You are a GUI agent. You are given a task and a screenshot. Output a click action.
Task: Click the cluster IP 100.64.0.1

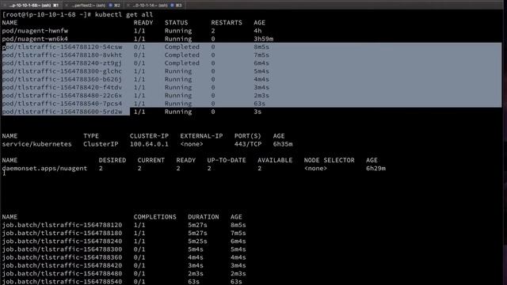[149, 144]
